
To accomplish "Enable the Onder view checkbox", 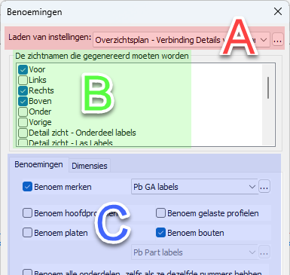I will point(23,112).
